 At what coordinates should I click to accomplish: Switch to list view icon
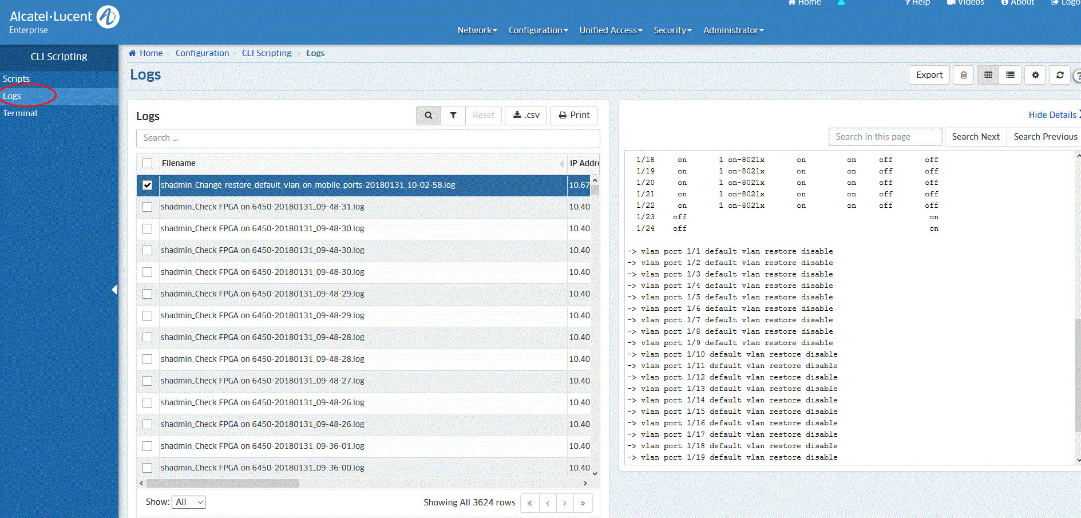pos(1010,75)
